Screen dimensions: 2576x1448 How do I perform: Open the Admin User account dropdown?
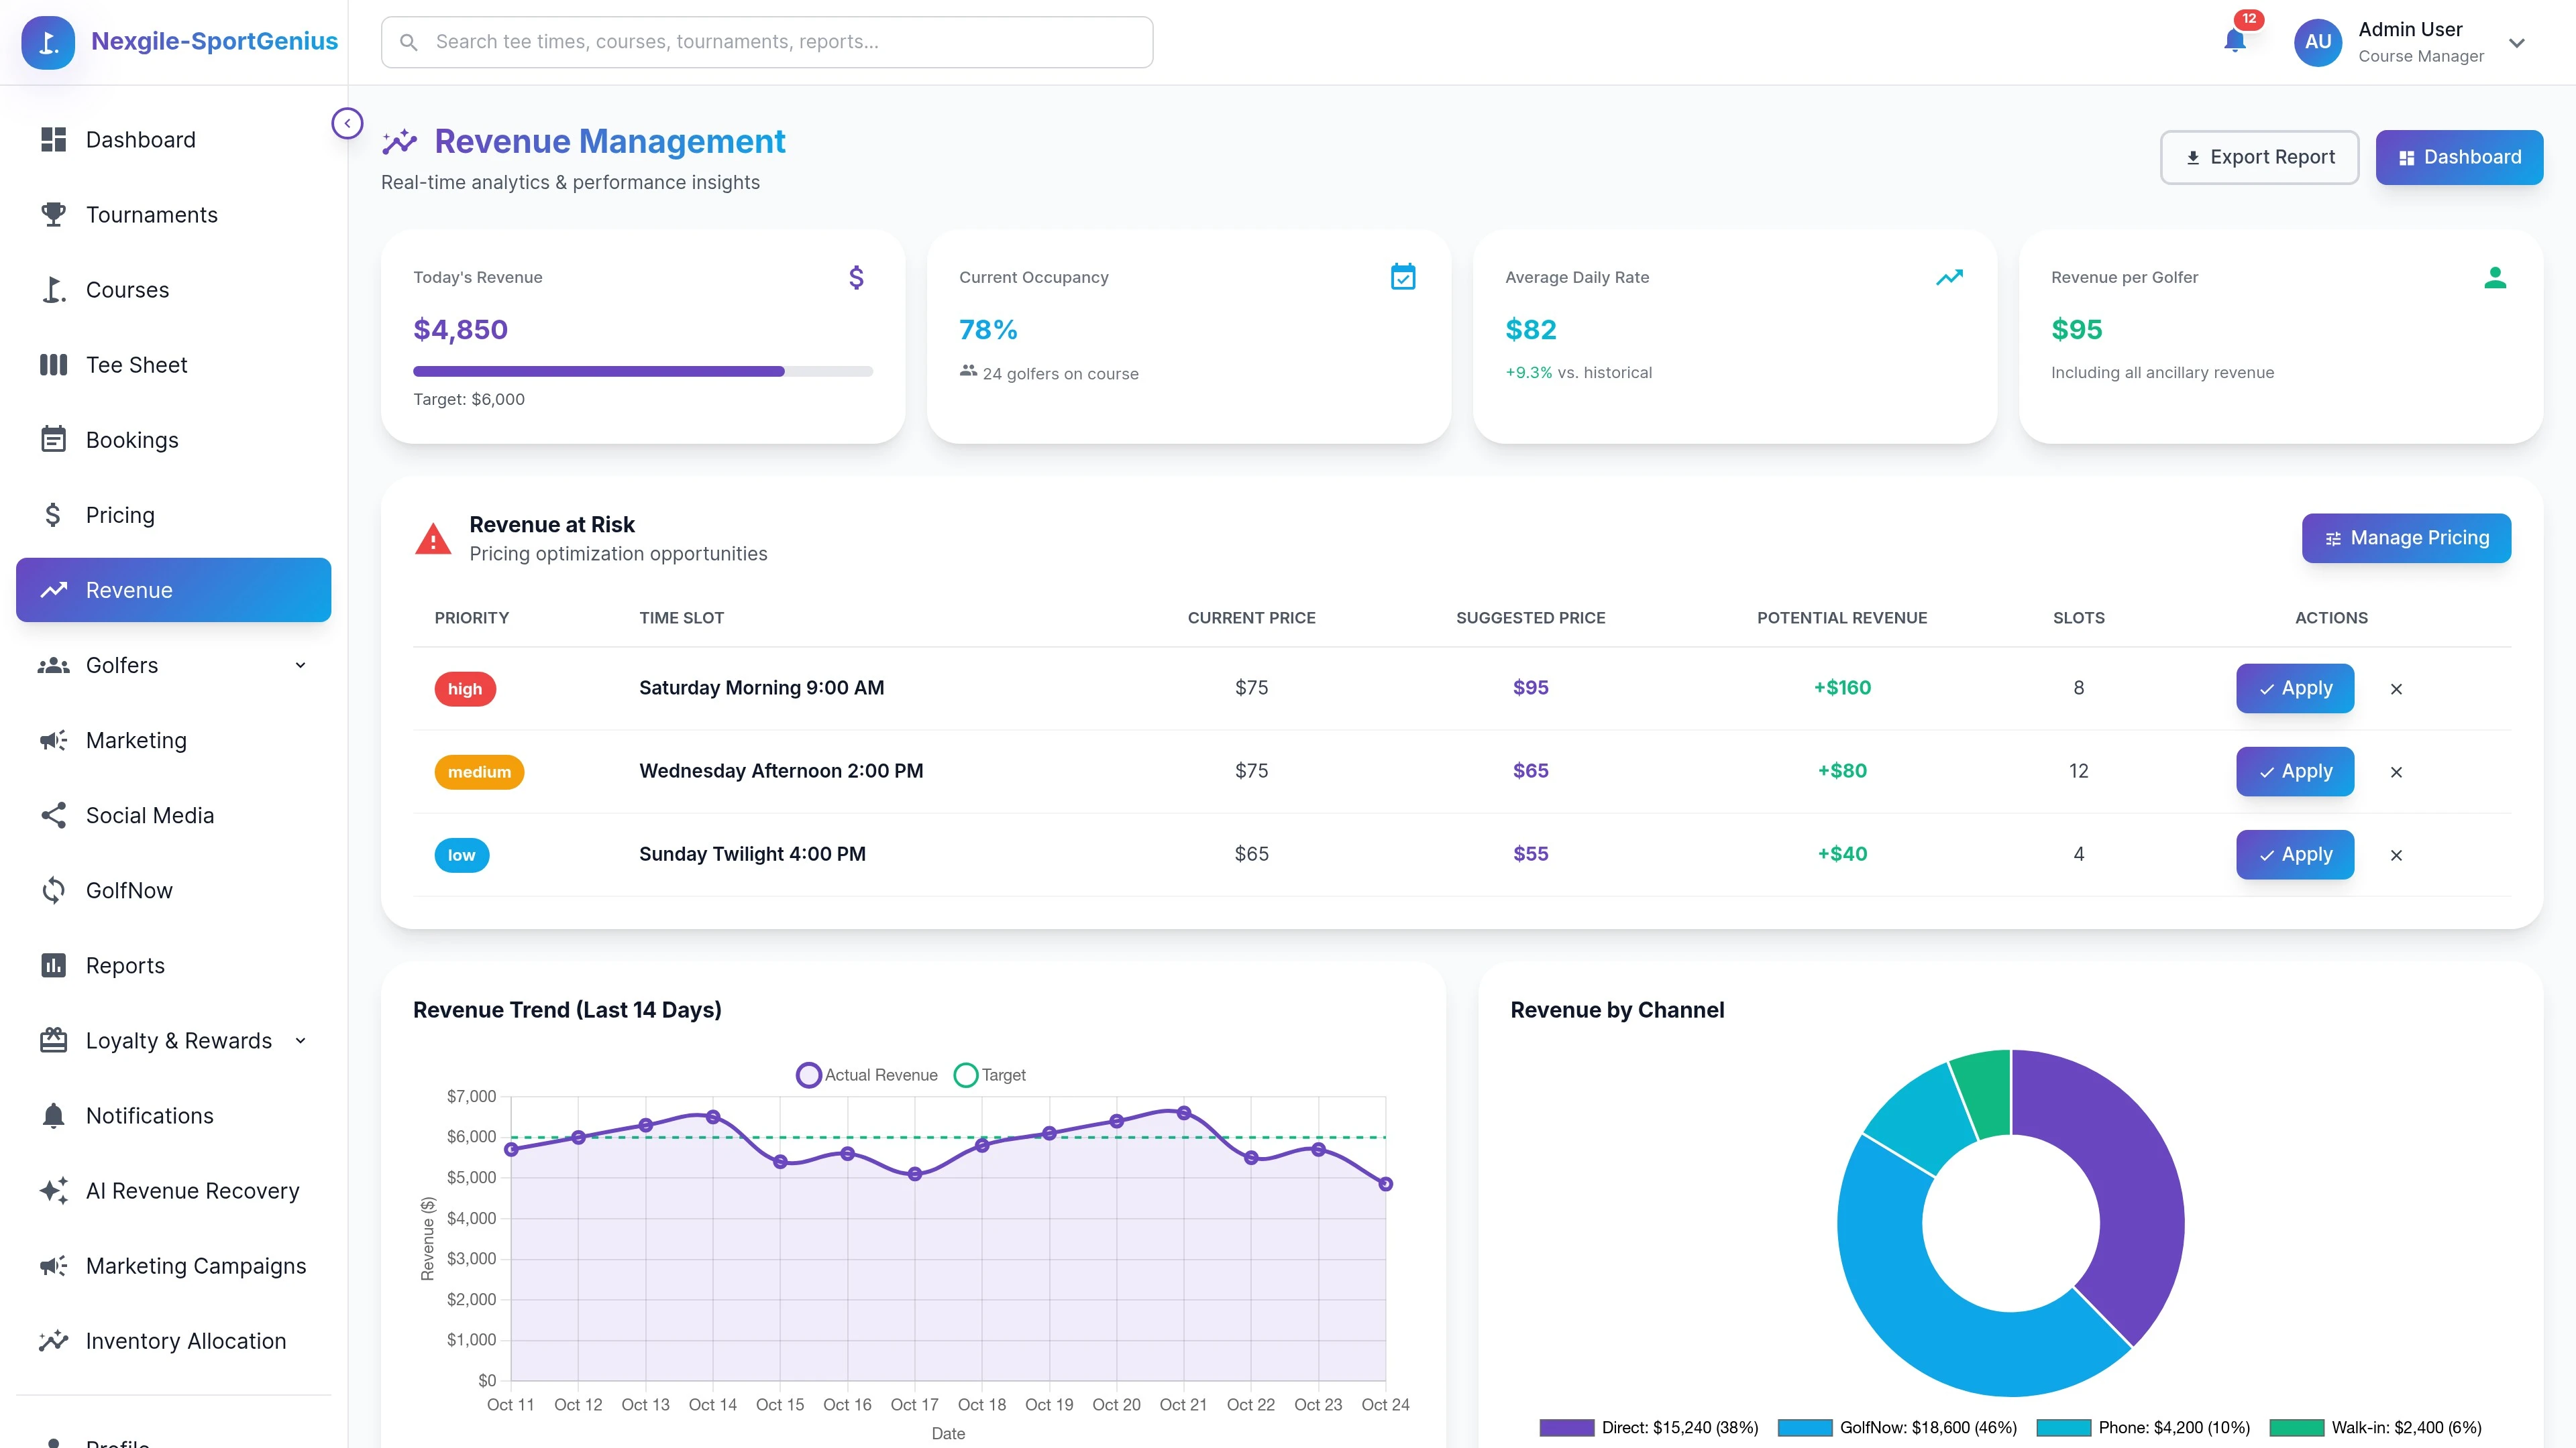(x=2517, y=42)
